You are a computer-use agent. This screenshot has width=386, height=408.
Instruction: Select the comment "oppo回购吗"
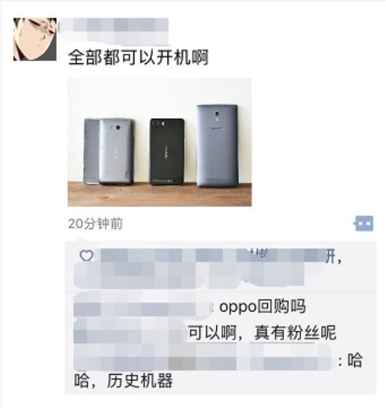click(262, 307)
